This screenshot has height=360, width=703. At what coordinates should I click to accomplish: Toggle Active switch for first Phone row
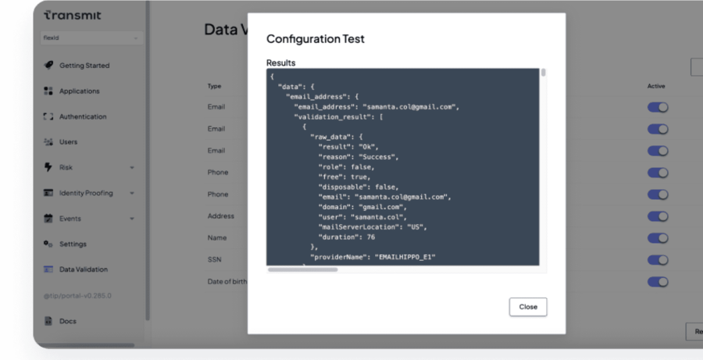click(658, 173)
